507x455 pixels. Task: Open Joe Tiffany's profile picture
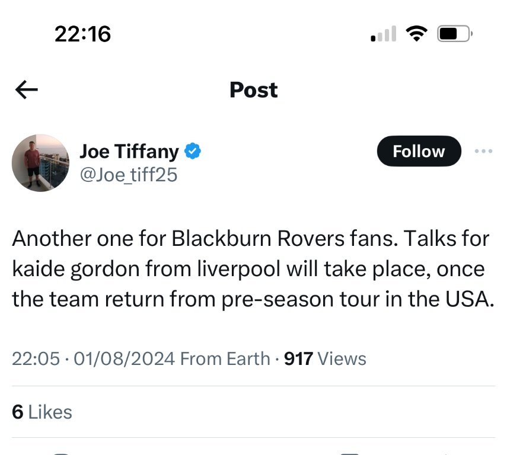[40, 162]
